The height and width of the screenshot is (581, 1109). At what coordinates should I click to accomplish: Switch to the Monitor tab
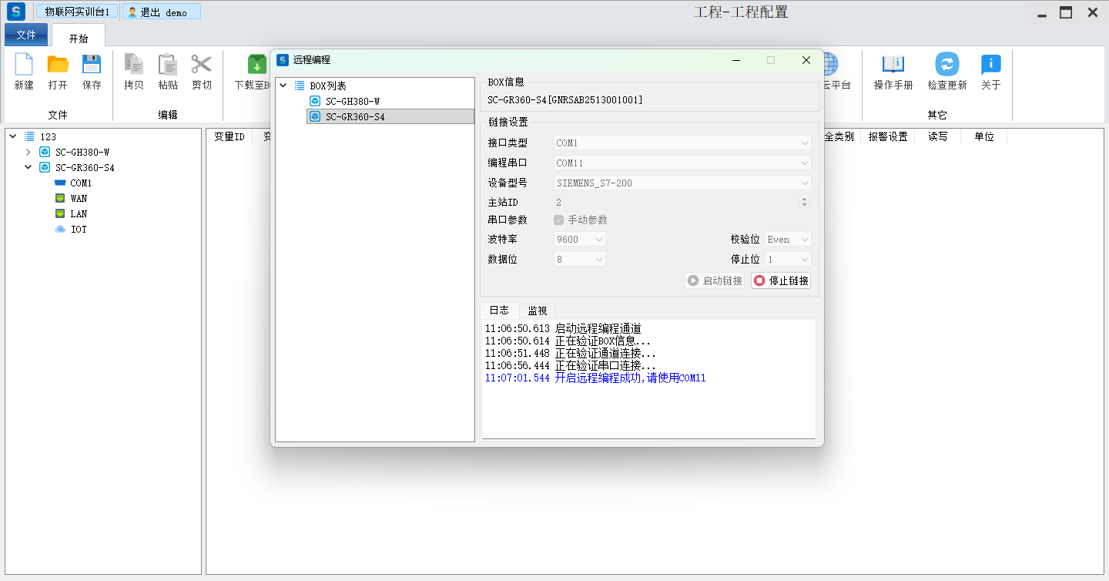point(537,311)
